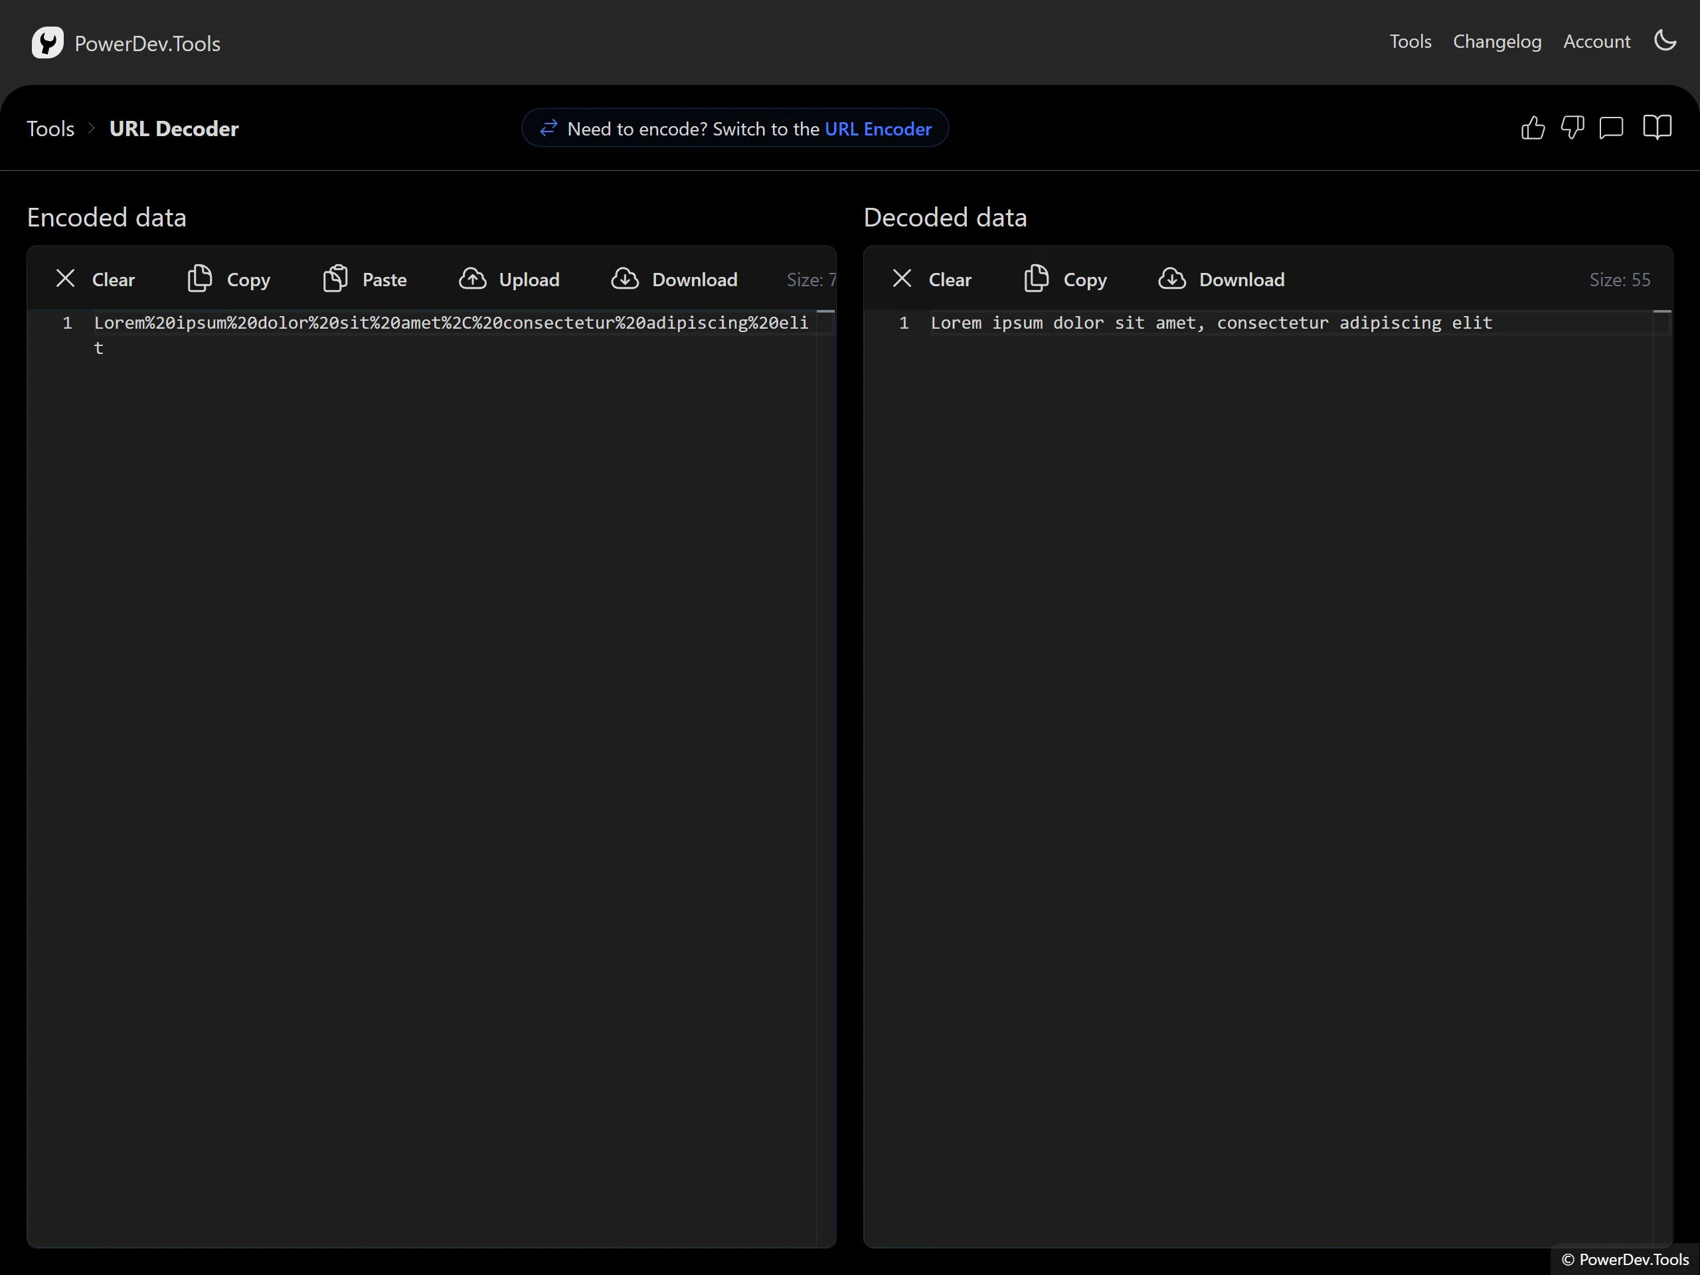Click the copy icon in Decoded data toolbar

[x=1036, y=278]
